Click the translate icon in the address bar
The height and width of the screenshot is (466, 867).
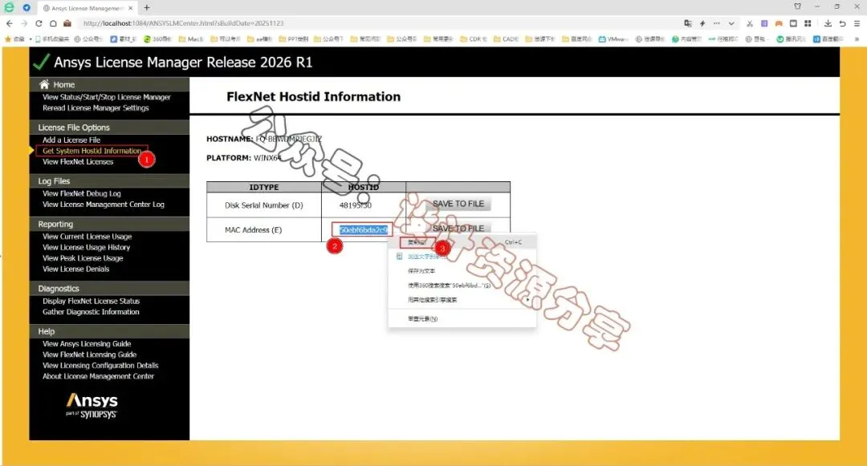point(688,23)
